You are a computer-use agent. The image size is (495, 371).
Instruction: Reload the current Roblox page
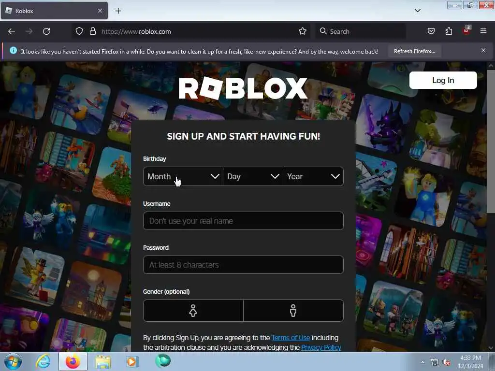pos(46,31)
